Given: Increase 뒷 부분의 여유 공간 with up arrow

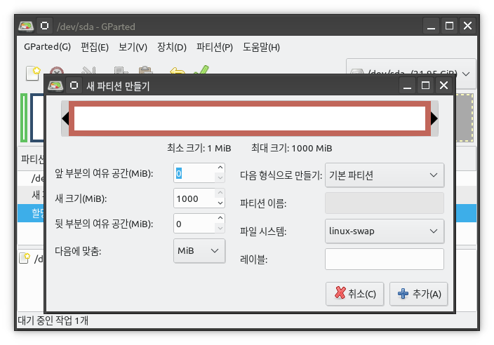Looking at the screenshot, I should [x=220, y=218].
